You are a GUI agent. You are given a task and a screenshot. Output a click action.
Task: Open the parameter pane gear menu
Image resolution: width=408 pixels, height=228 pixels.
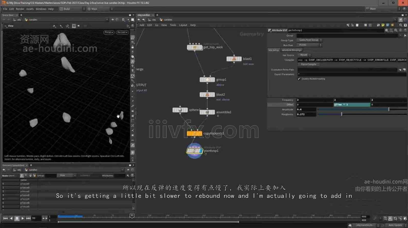click(386, 30)
